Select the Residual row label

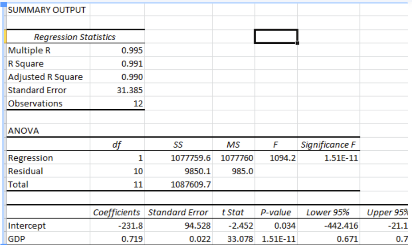[x=48, y=171]
